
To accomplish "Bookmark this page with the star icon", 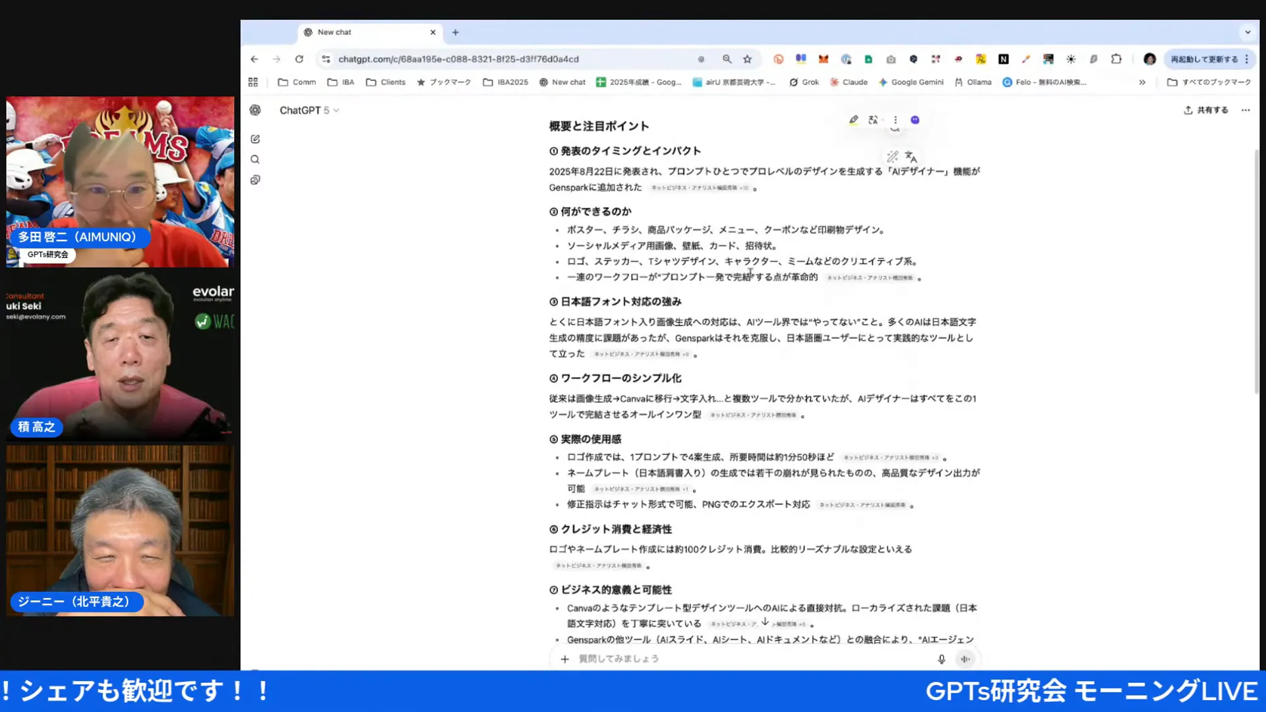I will pyautogui.click(x=748, y=59).
